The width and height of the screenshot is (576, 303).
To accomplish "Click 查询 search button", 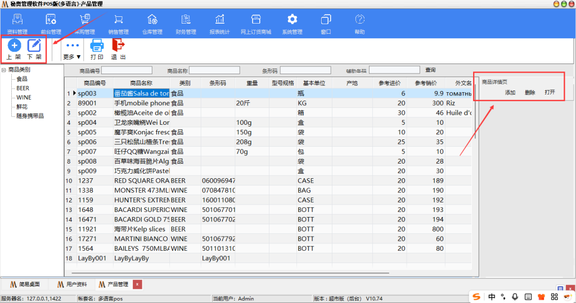I will click(430, 70).
